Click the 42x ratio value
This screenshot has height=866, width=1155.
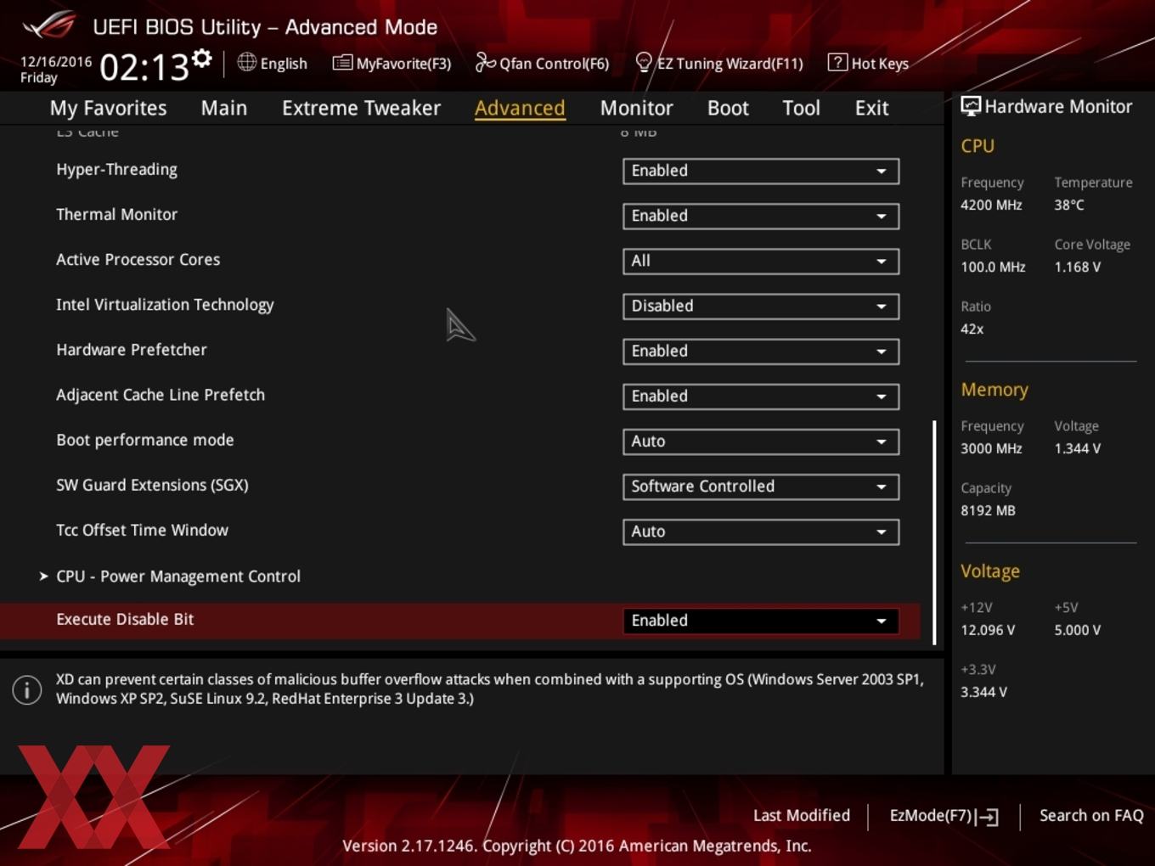click(972, 329)
